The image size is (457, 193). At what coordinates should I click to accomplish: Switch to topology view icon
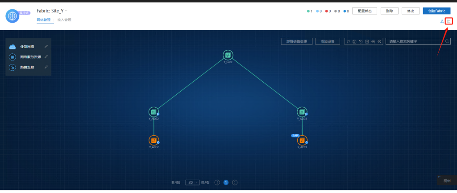[442, 21]
